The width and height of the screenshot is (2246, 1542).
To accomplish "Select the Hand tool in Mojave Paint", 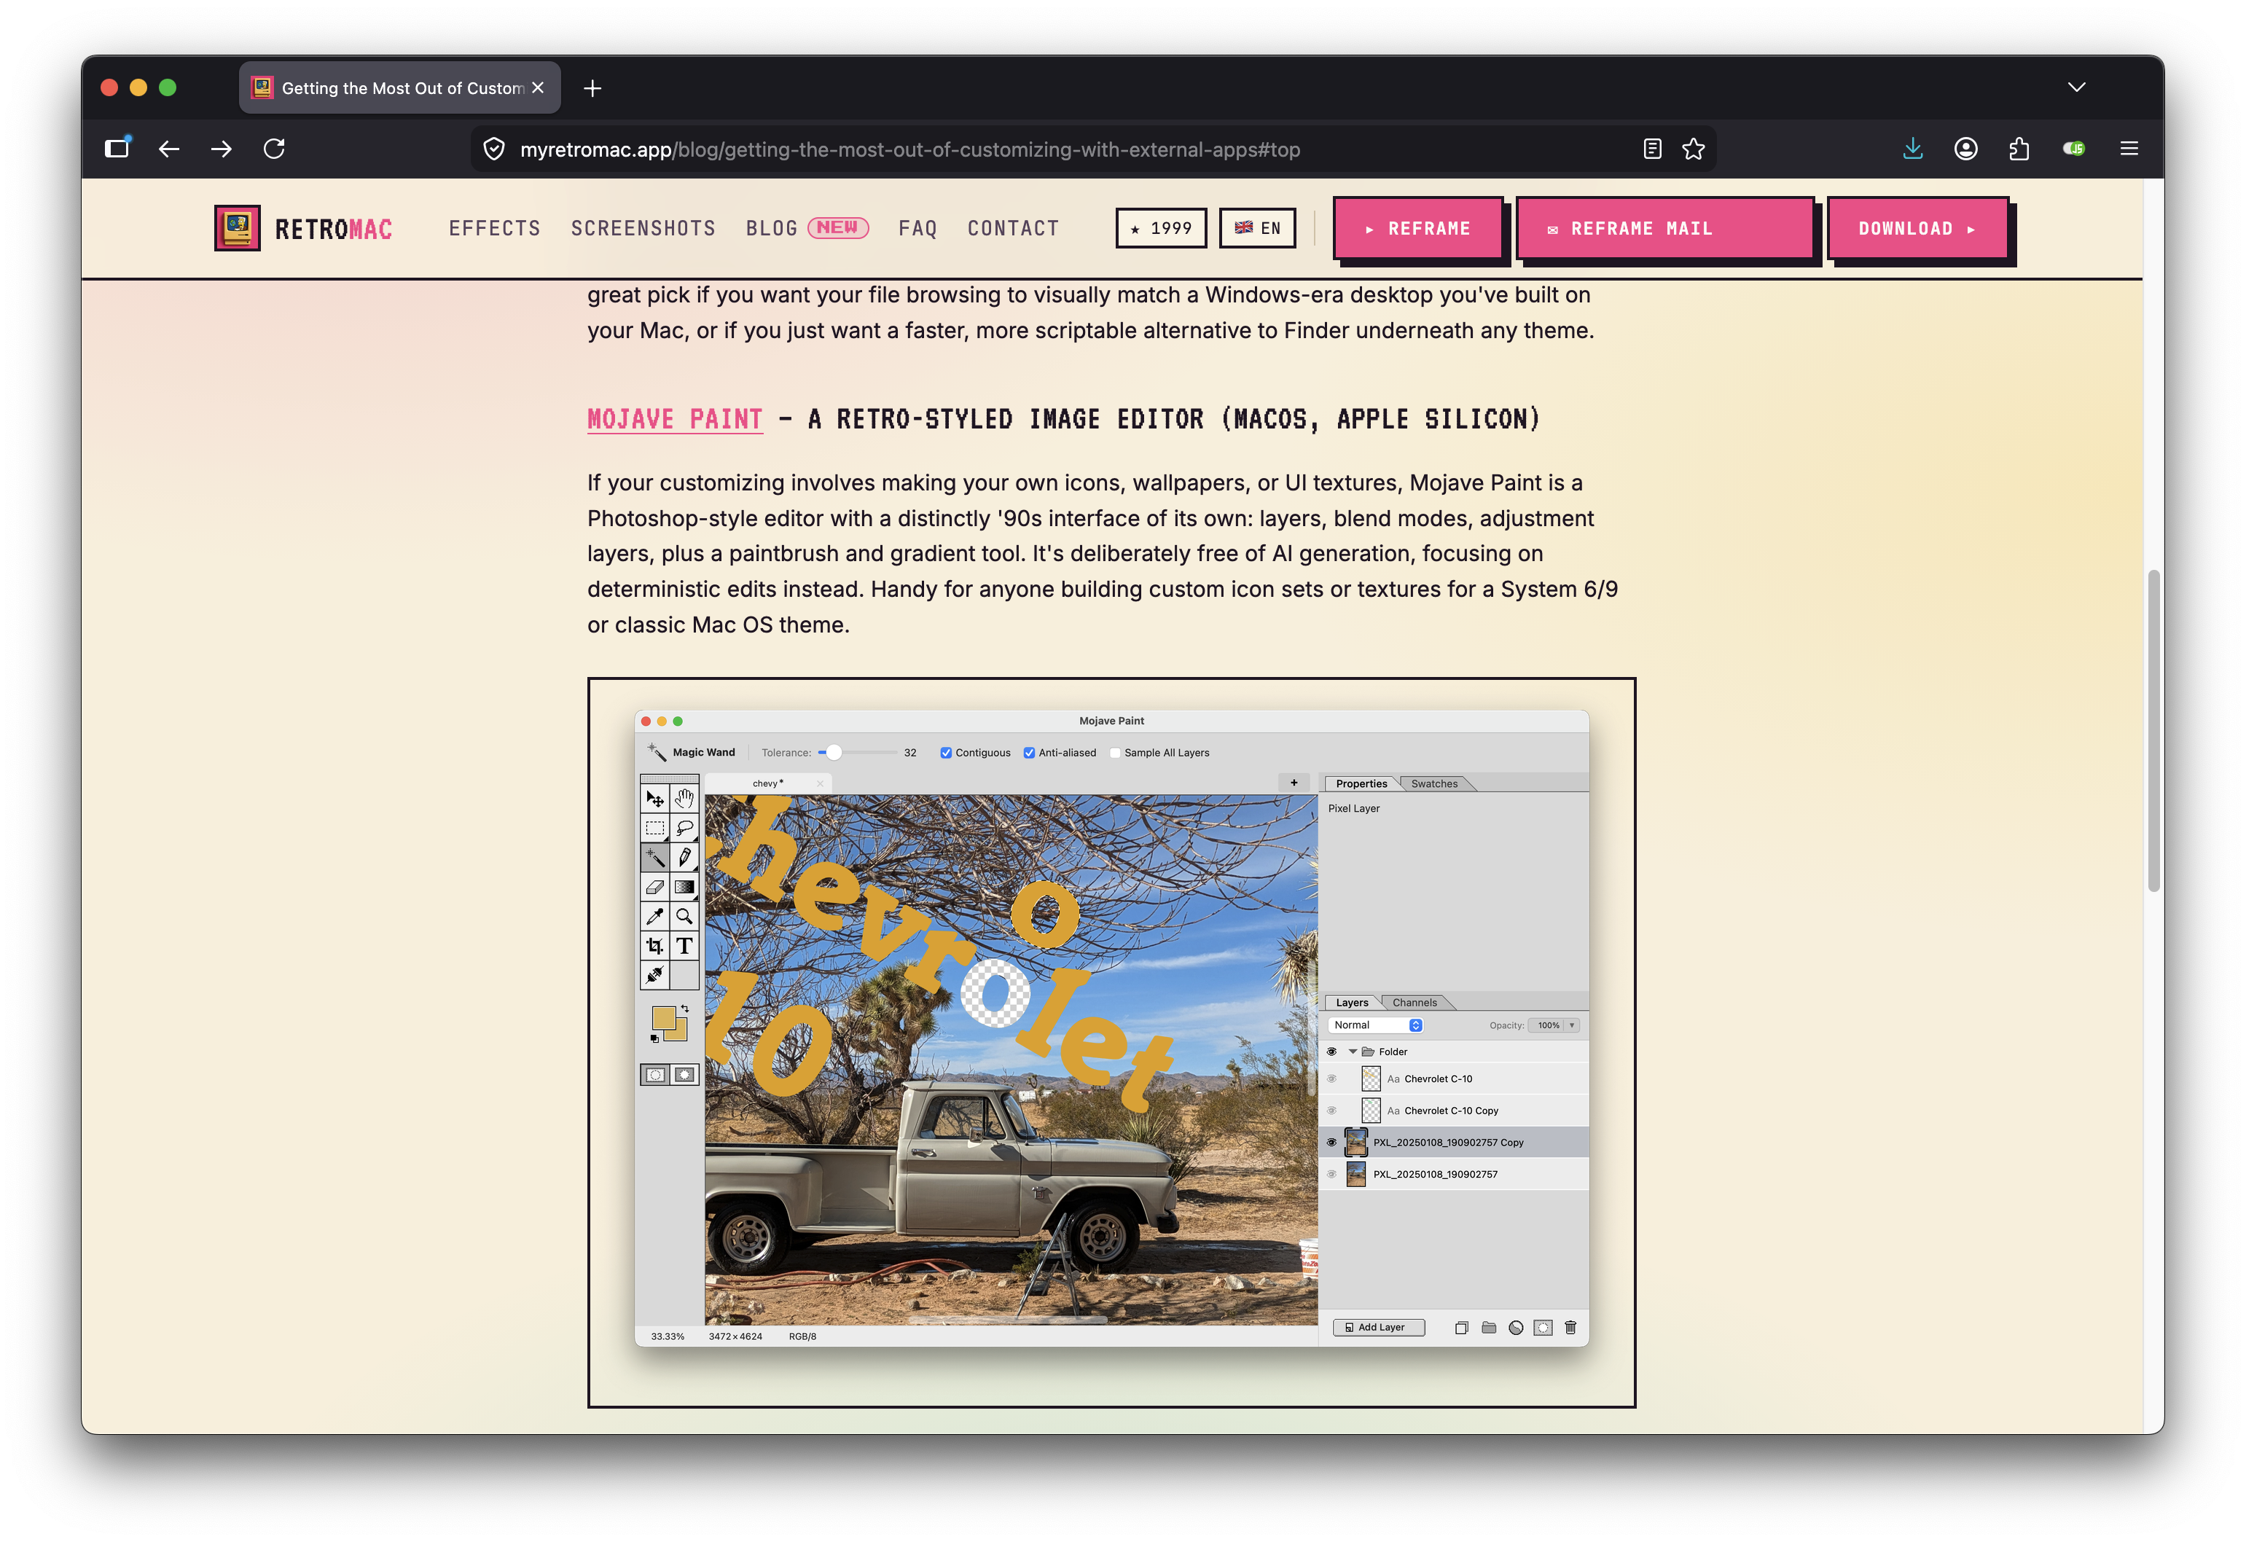I will (684, 798).
